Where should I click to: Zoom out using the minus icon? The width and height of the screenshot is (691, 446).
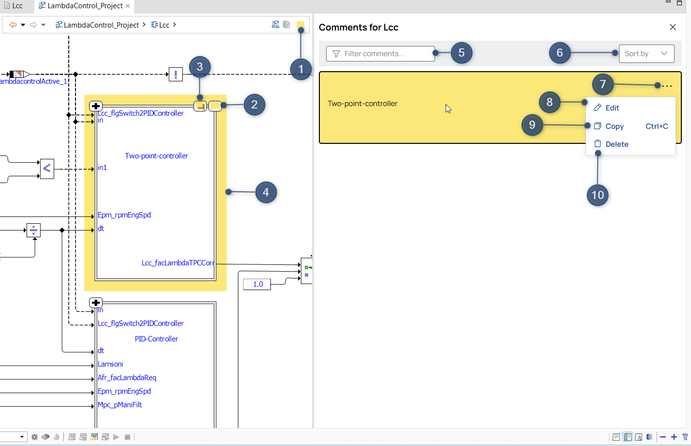point(663,437)
